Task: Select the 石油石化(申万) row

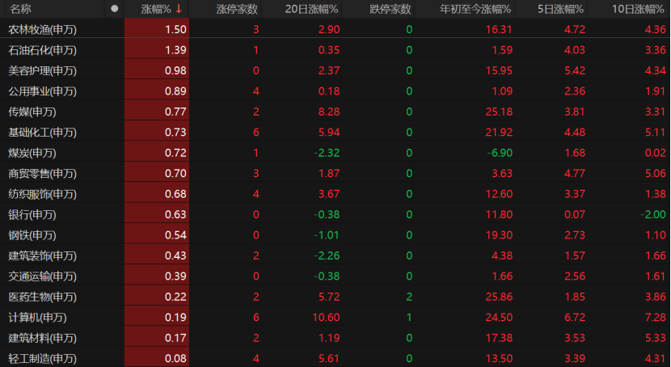Action: [335, 50]
